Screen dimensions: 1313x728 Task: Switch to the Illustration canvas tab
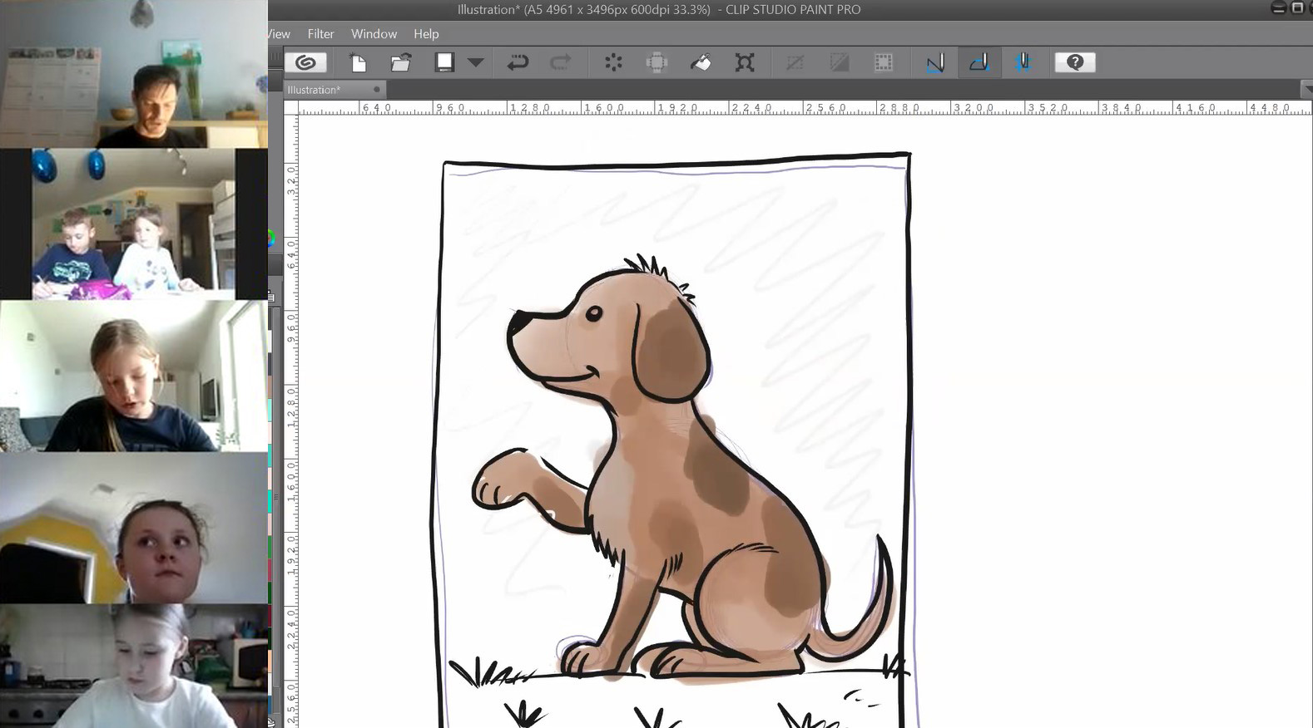[x=315, y=90]
